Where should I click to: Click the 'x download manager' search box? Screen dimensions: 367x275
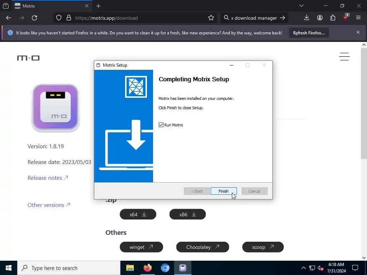click(x=254, y=18)
